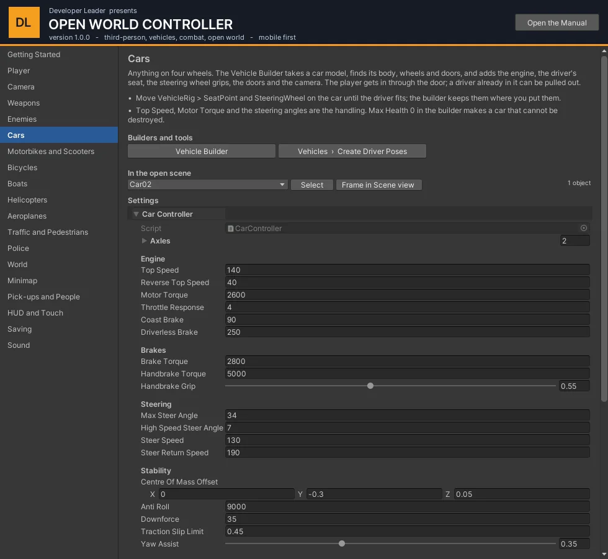Screen dimensions: 608x559
Task: Click the Motor Torque field
Action: pos(407,294)
